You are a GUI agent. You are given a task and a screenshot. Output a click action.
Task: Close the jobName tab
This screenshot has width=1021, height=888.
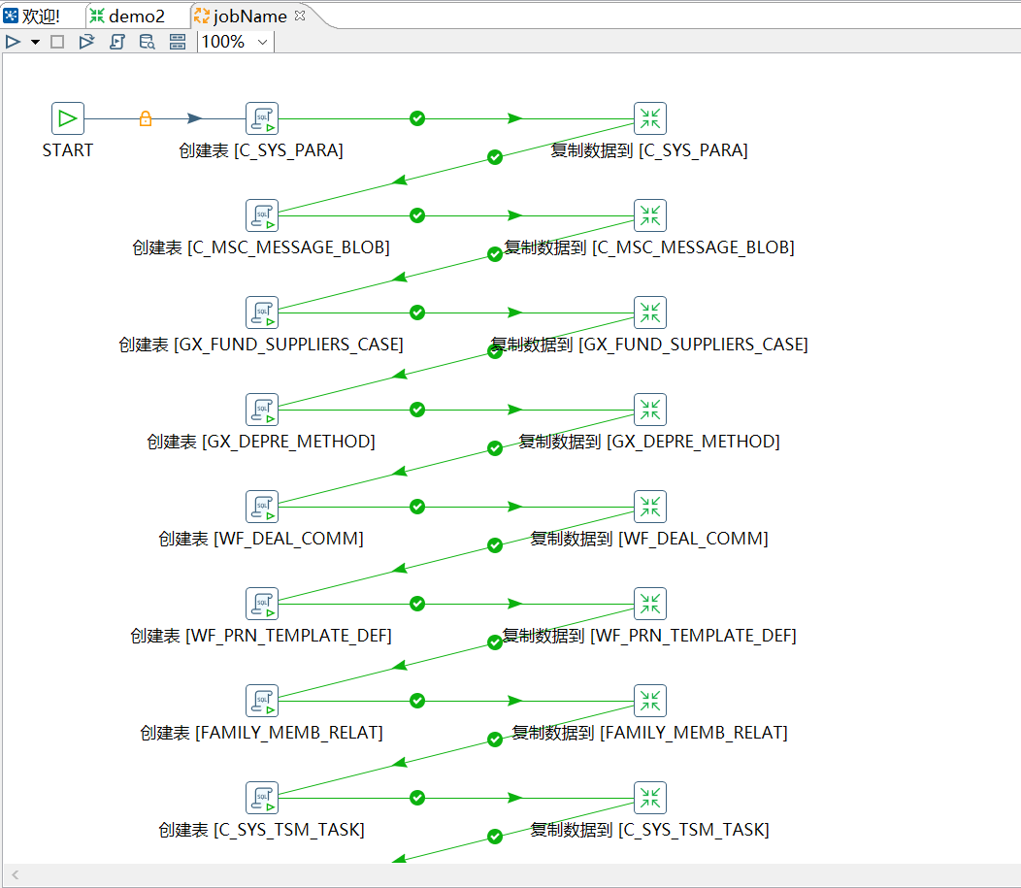[299, 16]
